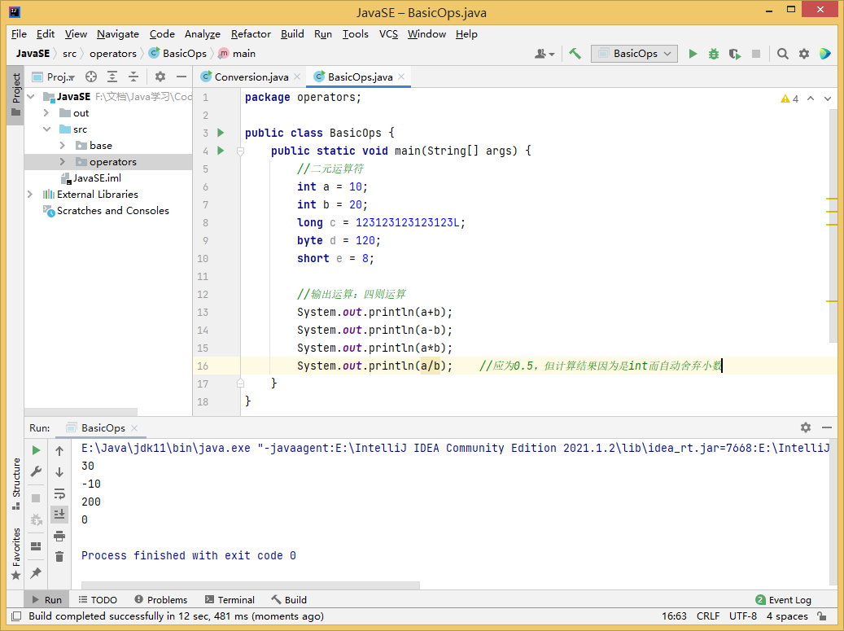Start debugging with the green bug icon
The width and height of the screenshot is (844, 631).
click(714, 54)
